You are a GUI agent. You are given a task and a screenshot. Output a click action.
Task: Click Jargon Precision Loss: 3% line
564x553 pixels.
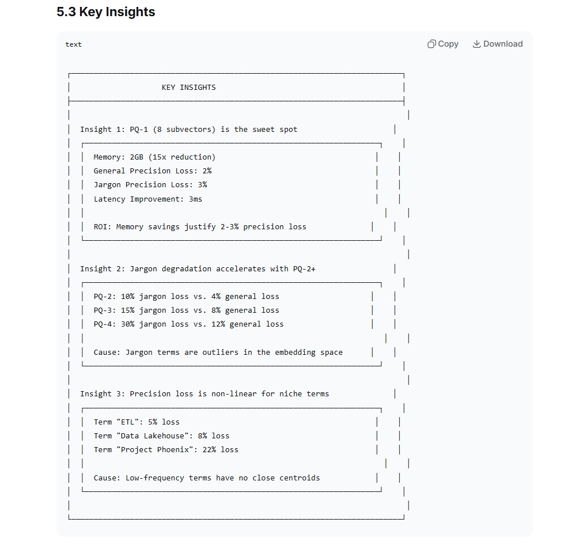tap(150, 185)
